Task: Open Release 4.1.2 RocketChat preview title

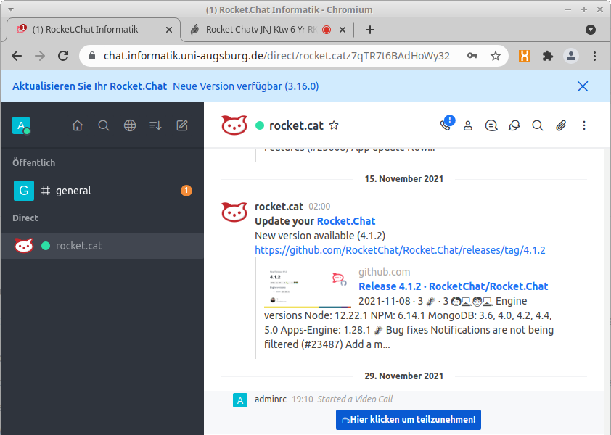Action: (454, 286)
